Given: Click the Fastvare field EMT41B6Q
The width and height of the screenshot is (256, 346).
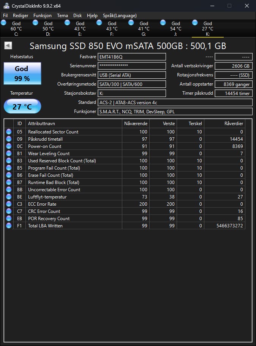Looking at the screenshot, I should [x=132, y=57].
